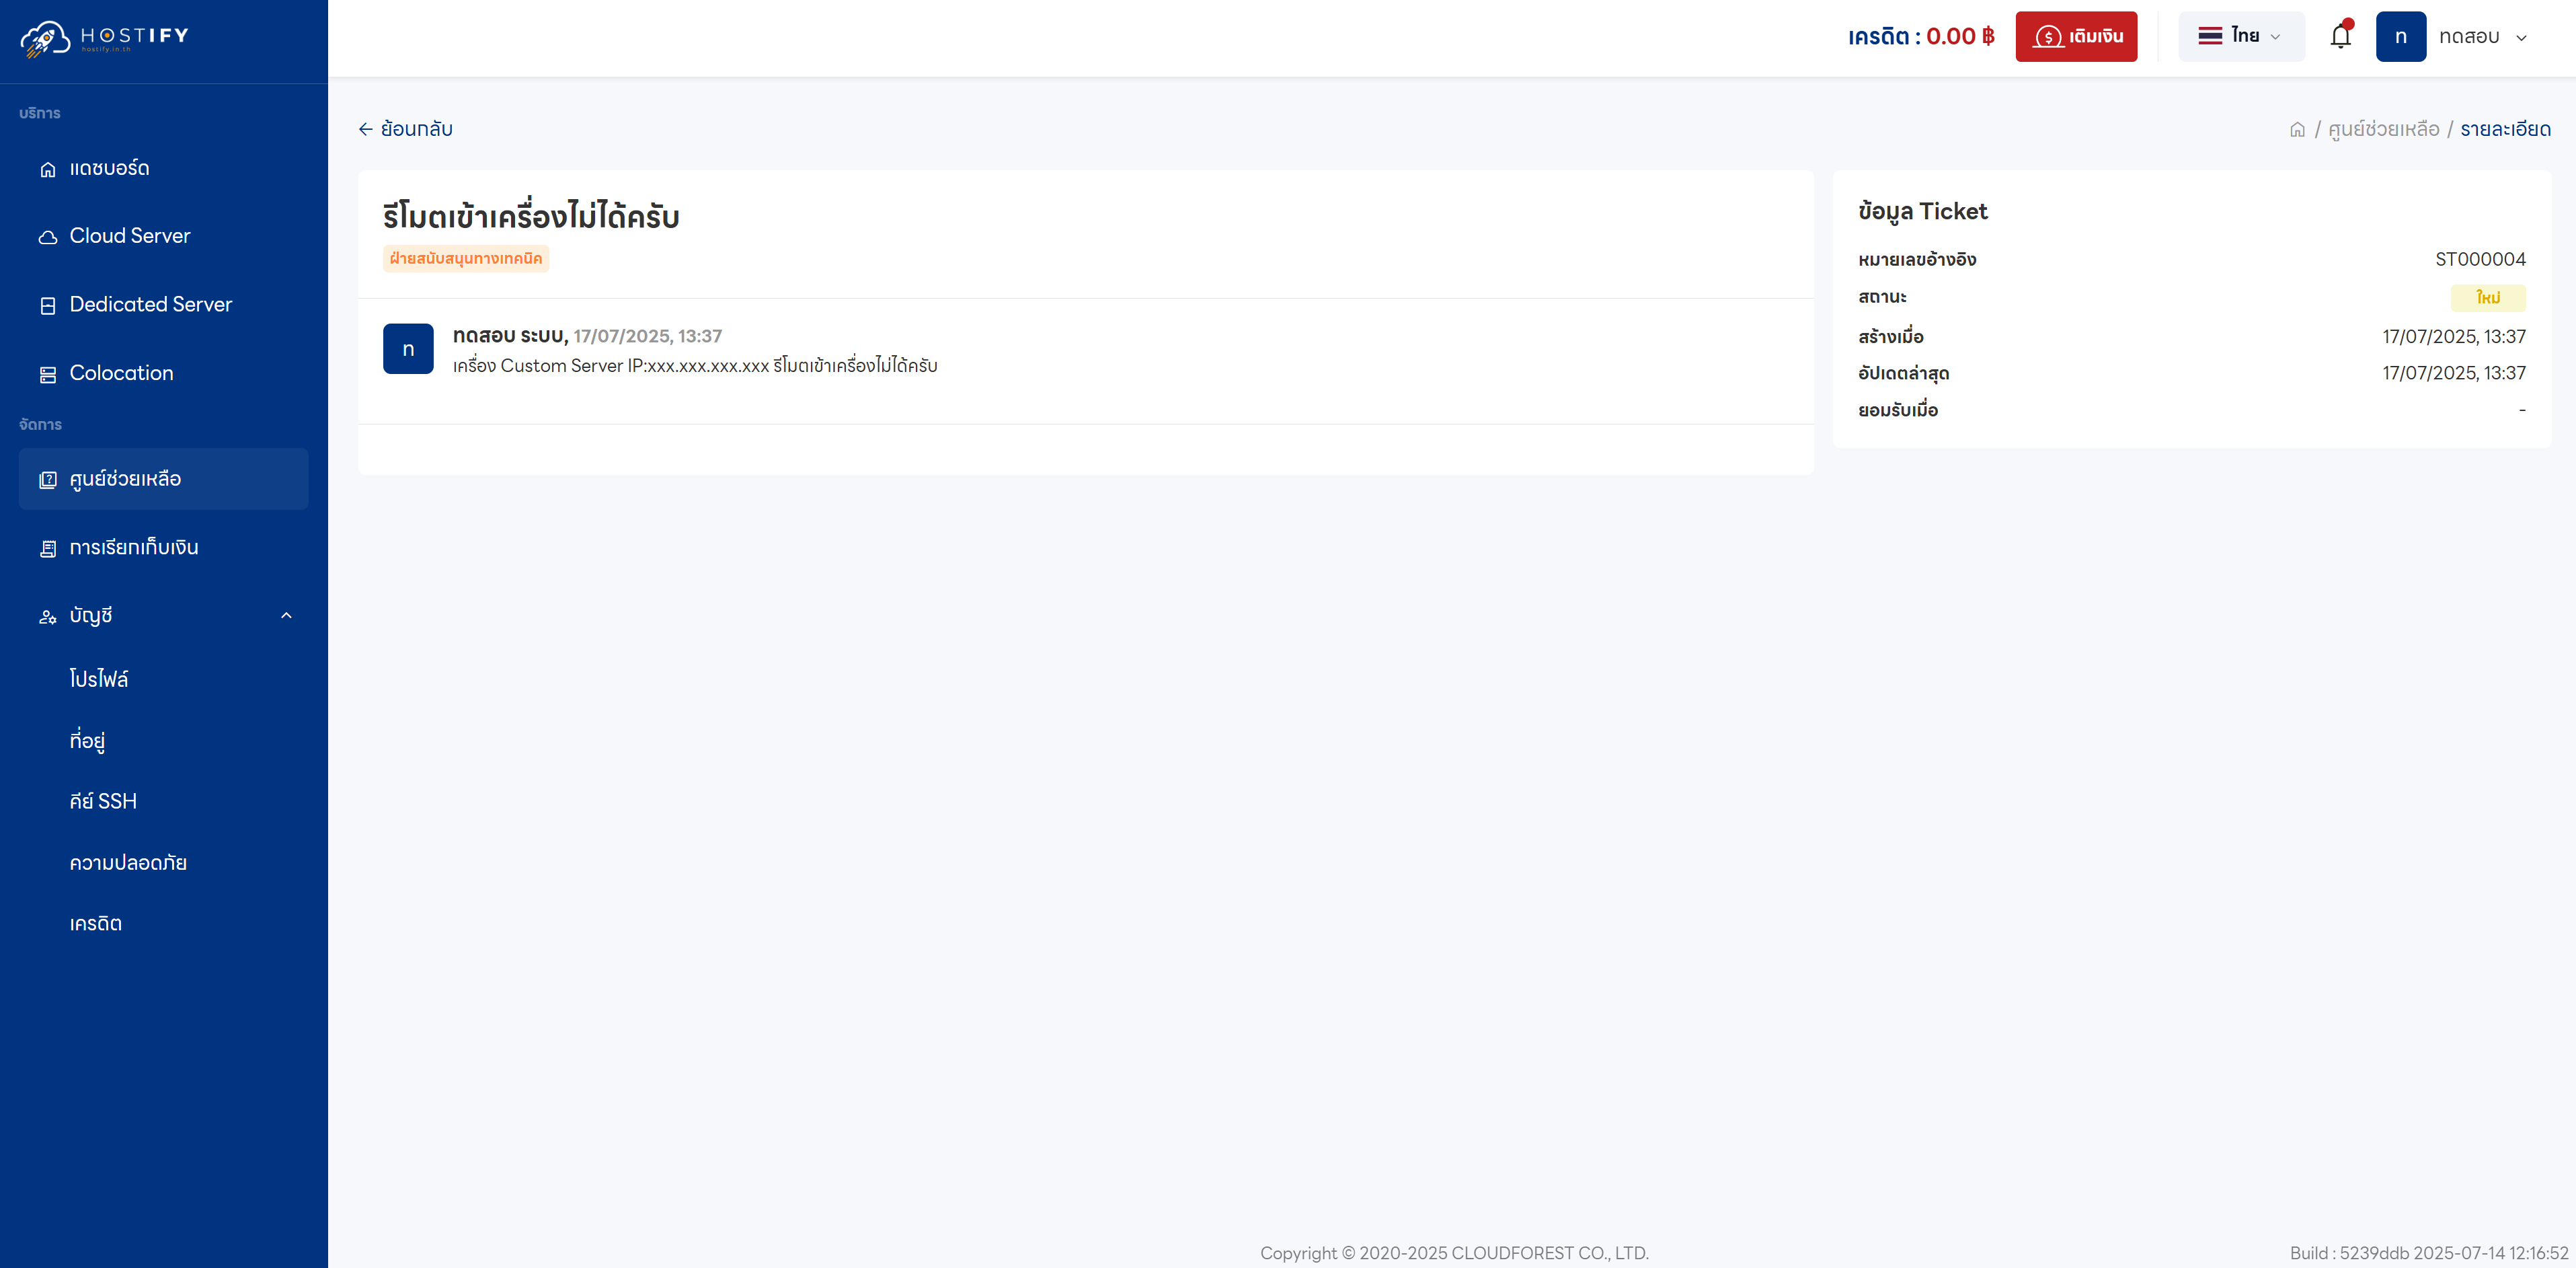Click the ฝ่ายสนับสนุนทางเทคนิค orange tag
2576x1268 pixels.
click(x=466, y=258)
